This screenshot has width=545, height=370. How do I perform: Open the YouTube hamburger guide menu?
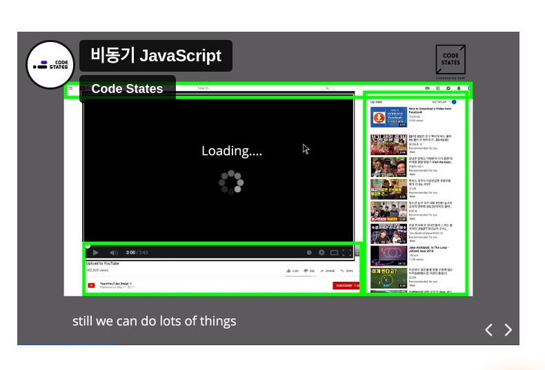[x=70, y=88]
